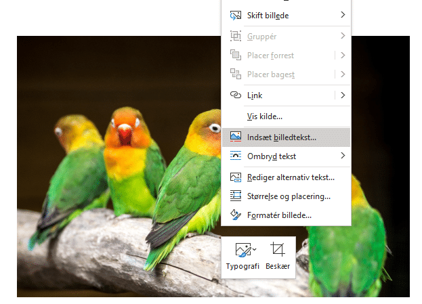Click the Rediger alternativ tekst icon
Viewport: 422px width, 304px height.
[236, 177]
